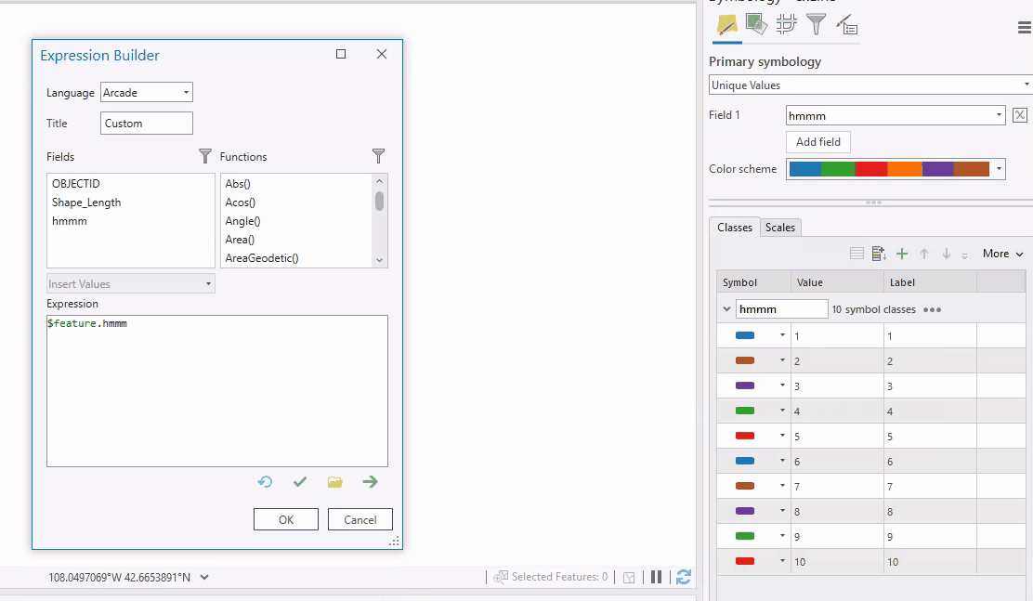Open the Primary symbology tab icon
Viewport: 1033px width, 601px height.
726,25
